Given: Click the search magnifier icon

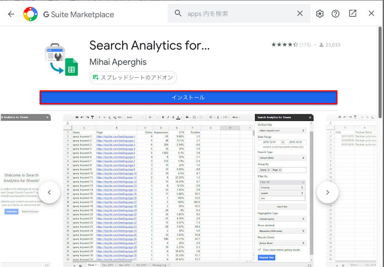Looking at the screenshot, I should [178, 13].
